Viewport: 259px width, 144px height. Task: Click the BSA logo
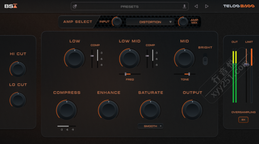coord(11,6)
